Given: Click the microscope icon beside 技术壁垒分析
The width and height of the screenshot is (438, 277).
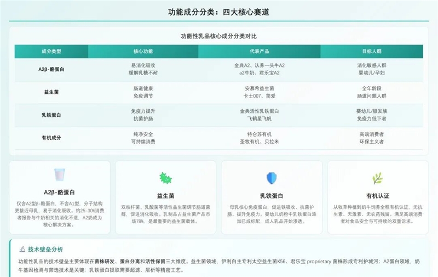Looking at the screenshot, I should pos(22,249).
